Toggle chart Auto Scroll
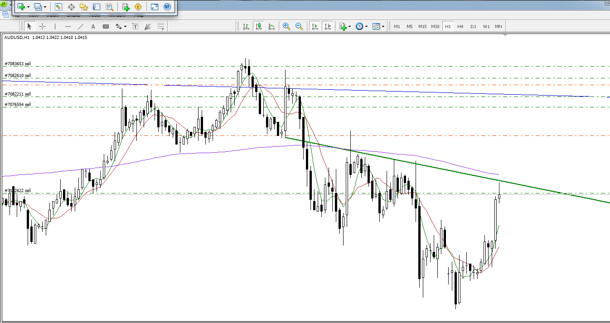This screenshot has width=610, height=323. [315, 26]
